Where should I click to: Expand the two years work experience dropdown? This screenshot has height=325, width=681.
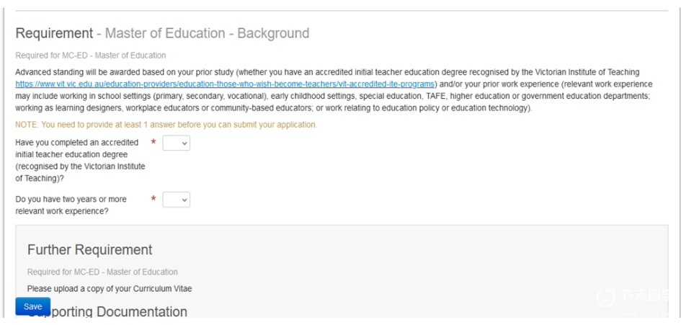click(x=176, y=200)
